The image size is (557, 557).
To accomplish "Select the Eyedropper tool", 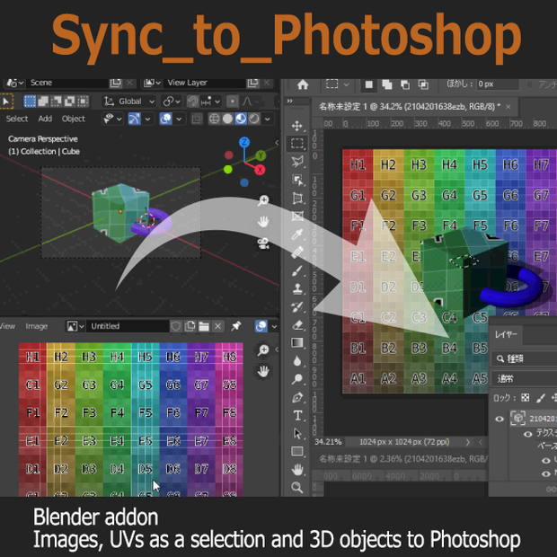I will coord(297,234).
